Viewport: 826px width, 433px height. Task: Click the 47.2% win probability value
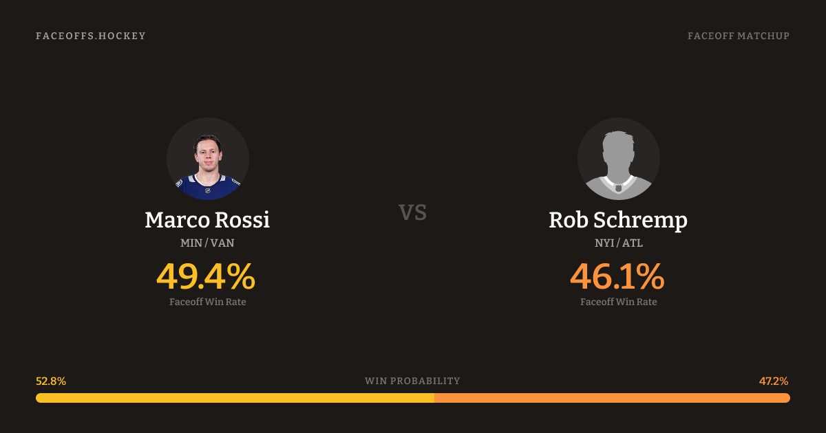point(774,381)
